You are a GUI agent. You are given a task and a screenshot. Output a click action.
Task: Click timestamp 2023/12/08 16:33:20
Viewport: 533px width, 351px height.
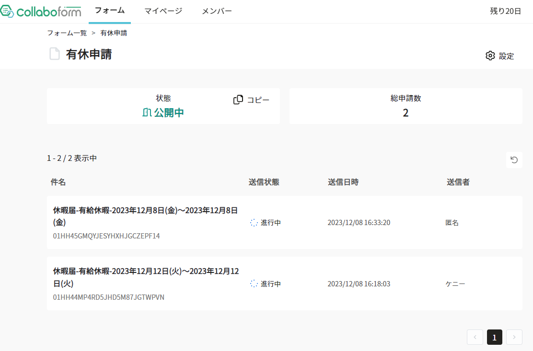(359, 223)
